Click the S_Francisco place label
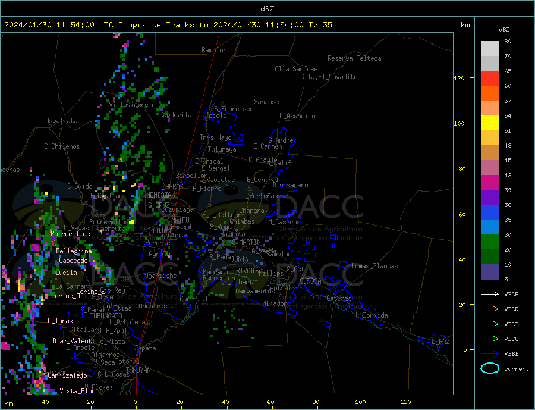This screenshot has height=410, width=535. coord(234,109)
